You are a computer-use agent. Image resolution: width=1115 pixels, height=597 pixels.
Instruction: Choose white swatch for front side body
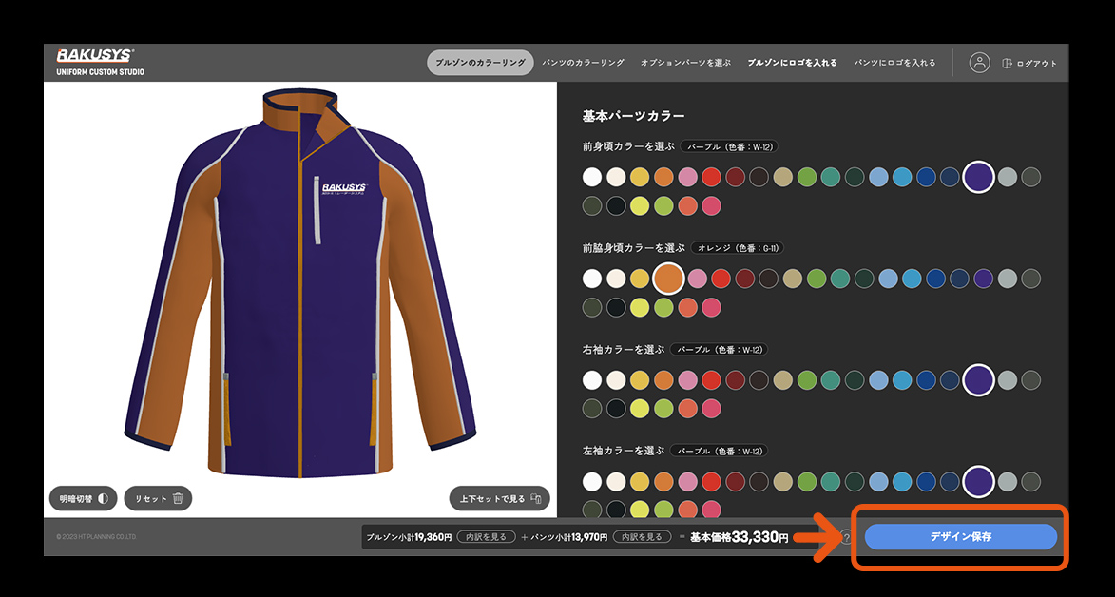(592, 279)
